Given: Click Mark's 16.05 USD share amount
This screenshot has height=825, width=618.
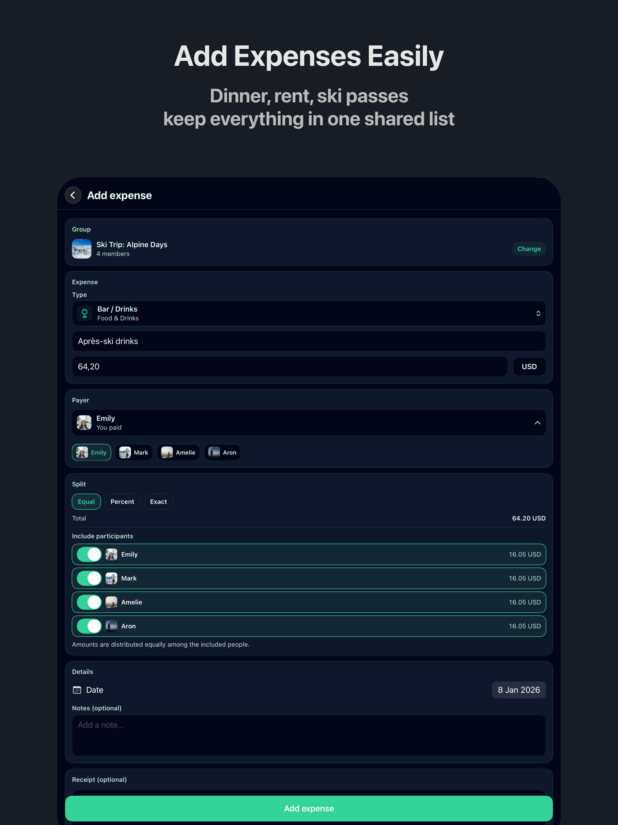Looking at the screenshot, I should pos(524,578).
